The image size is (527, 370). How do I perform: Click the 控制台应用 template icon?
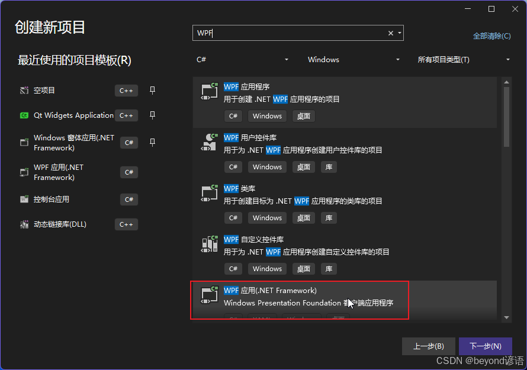tap(24, 200)
